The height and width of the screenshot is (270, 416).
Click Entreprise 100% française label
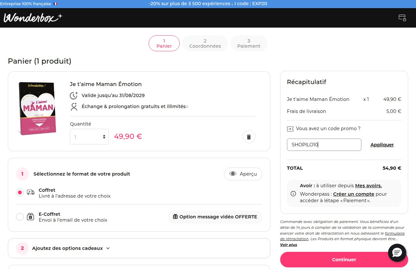(26, 4)
